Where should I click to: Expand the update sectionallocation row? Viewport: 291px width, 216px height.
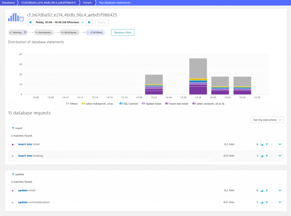point(280,202)
